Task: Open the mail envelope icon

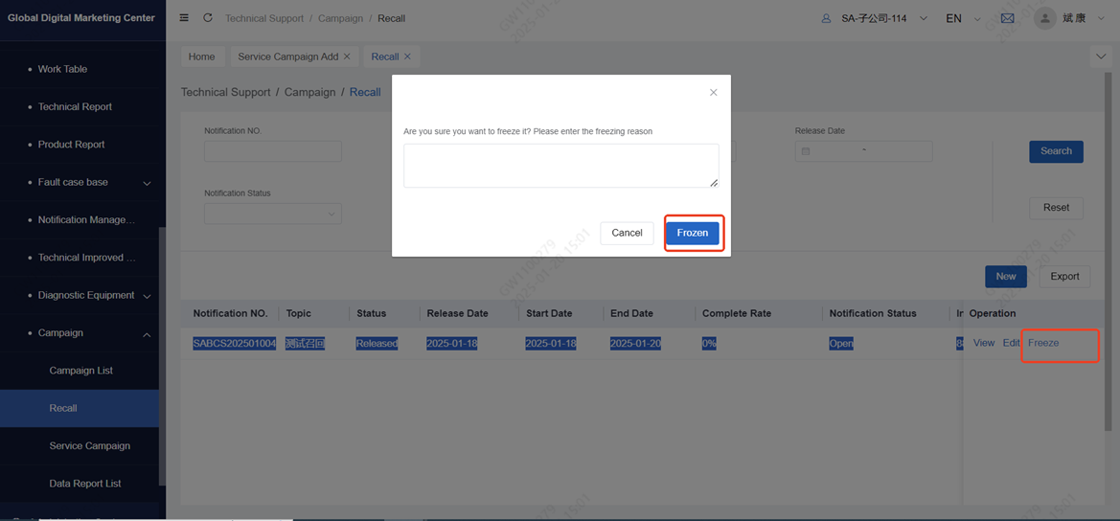Action: (x=1007, y=18)
